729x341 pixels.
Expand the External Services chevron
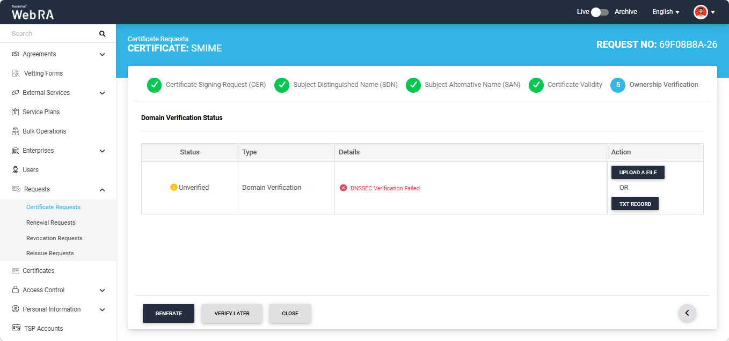(x=103, y=93)
